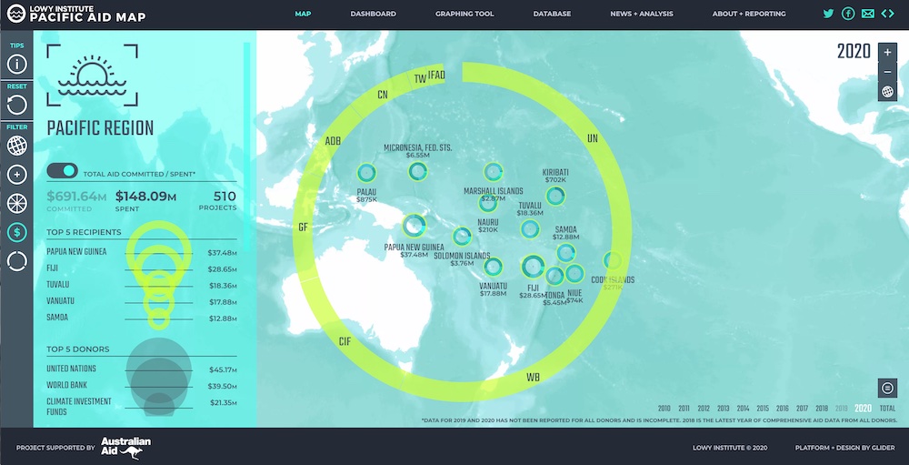Click the equals icon button on map

click(x=887, y=387)
